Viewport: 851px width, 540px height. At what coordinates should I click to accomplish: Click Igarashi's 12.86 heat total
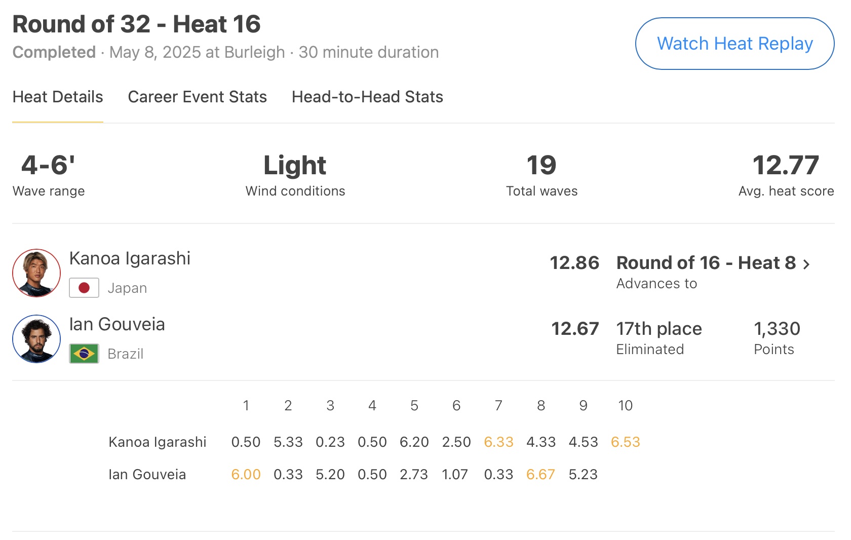pos(574,263)
